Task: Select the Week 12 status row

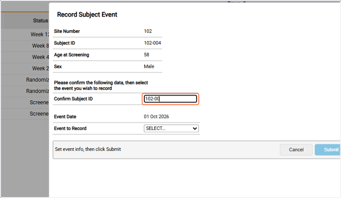Action: 25,34
